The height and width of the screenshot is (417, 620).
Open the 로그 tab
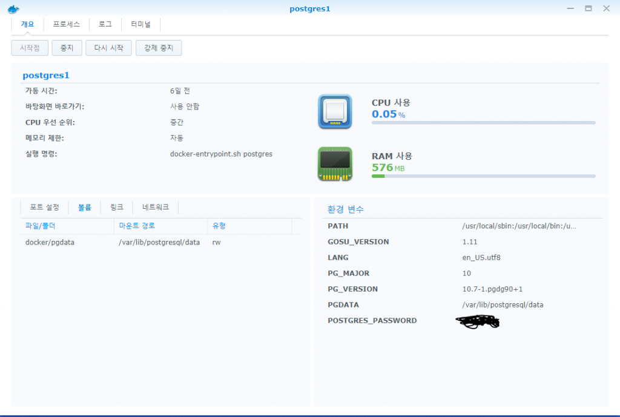click(105, 24)
